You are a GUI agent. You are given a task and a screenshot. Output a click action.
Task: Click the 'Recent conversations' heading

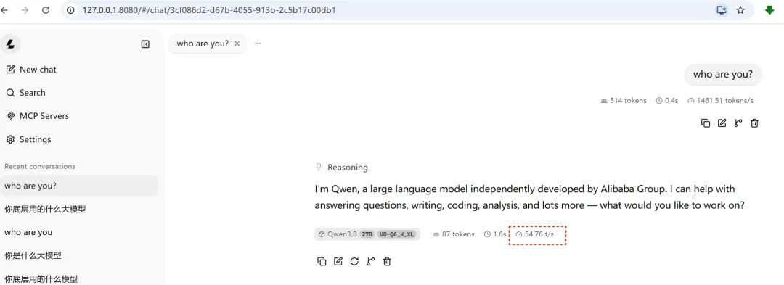pos(40,166)
